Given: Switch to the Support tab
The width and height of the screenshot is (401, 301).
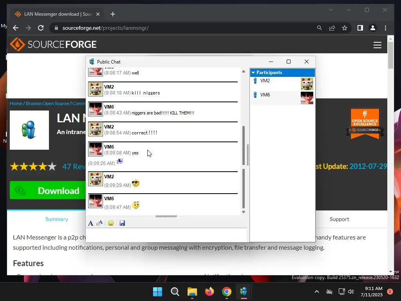Looking at the screenshot, I should (x=339, y=219).
